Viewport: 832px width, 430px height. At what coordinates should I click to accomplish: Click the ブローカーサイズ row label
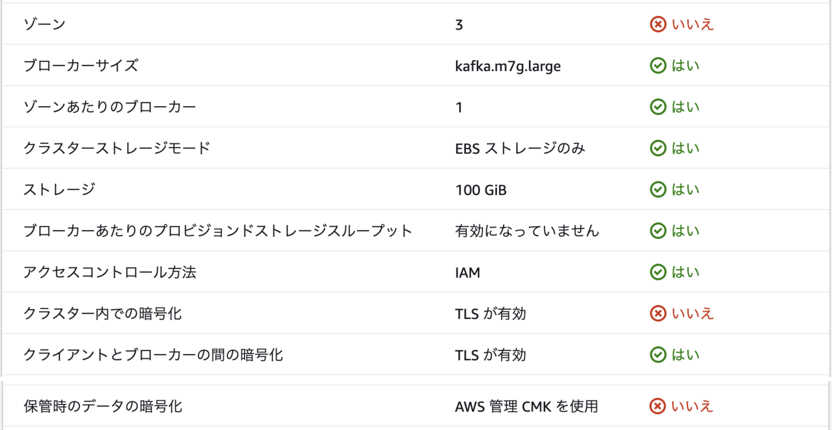pos(81,66)
